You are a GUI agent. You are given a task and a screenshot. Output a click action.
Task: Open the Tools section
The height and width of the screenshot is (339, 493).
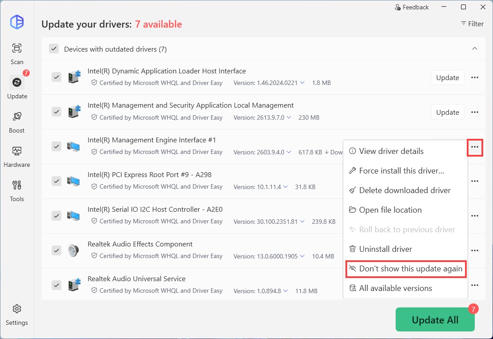[16, 191]
